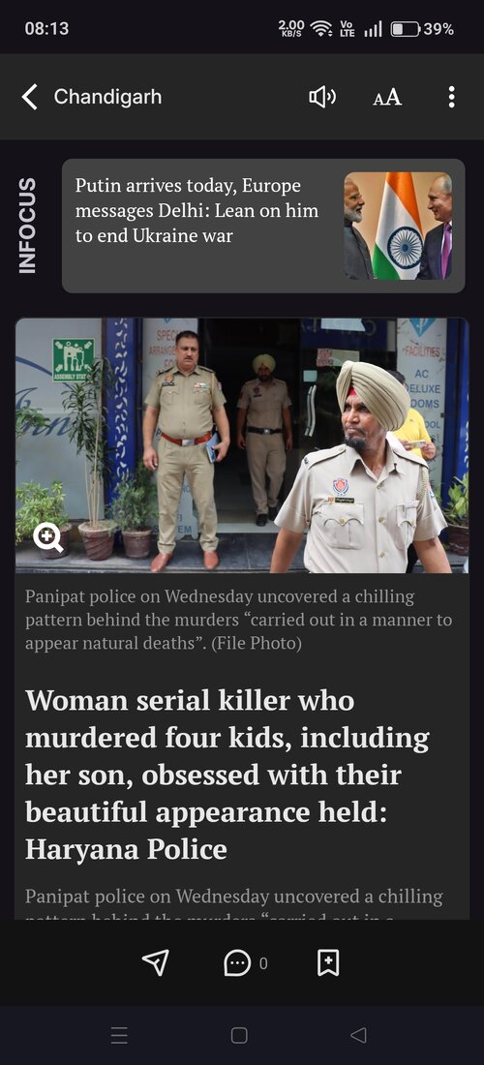The image size is (484, 1065).
Task: Open the Putin arrives today headline
Action: tap(197, 210)
